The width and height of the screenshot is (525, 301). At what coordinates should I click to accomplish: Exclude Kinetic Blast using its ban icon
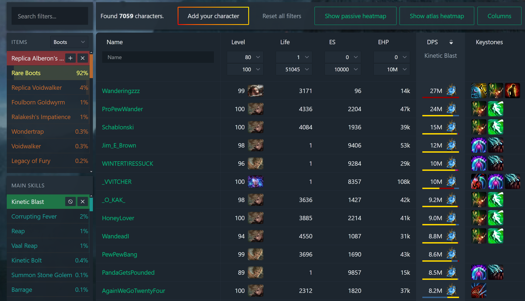click(x=70, y=202)
